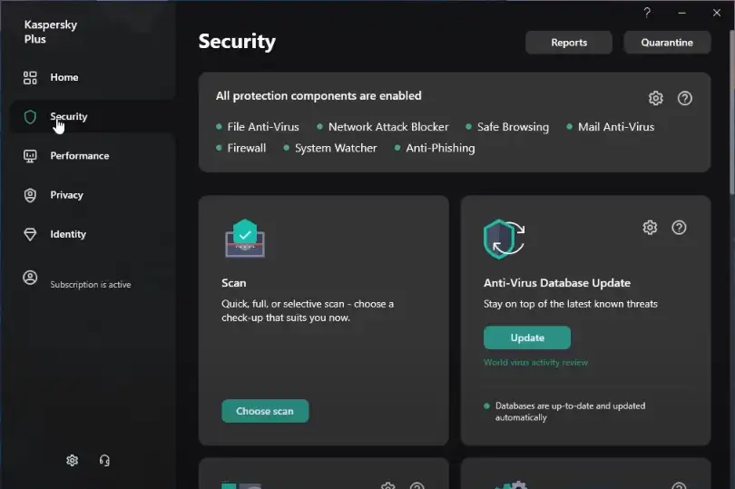Open the Quarantine button
This screenshot has height=489, width=735.
(x=667, y=43)
